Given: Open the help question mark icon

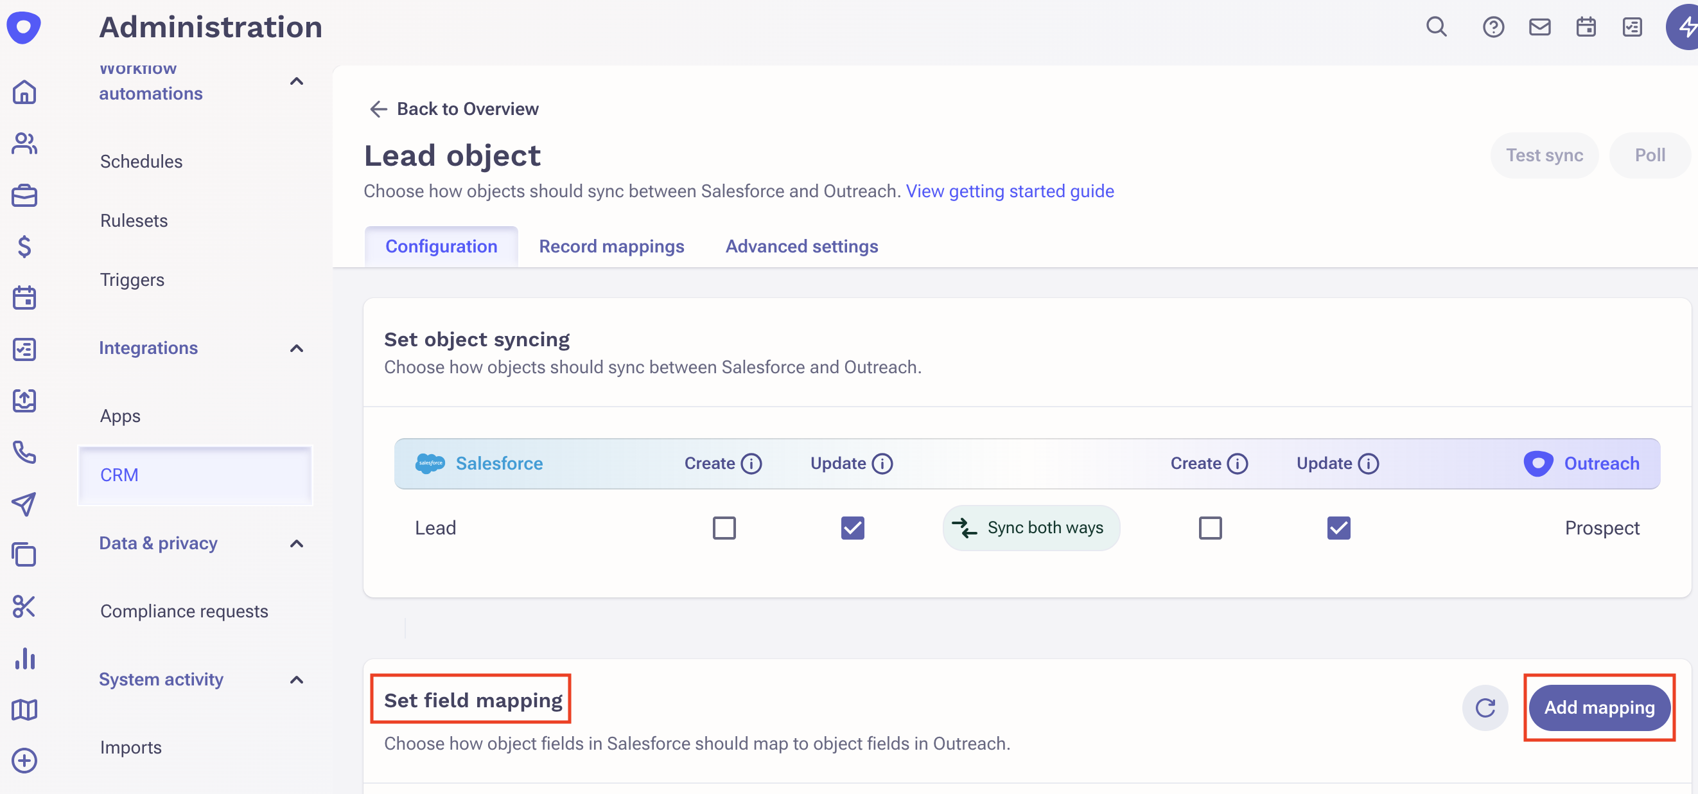Looking at the screenshot, I should (x=1493, y=27).
